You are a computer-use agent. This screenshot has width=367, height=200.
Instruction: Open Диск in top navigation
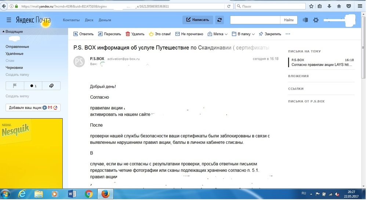[x=89, y=20]
